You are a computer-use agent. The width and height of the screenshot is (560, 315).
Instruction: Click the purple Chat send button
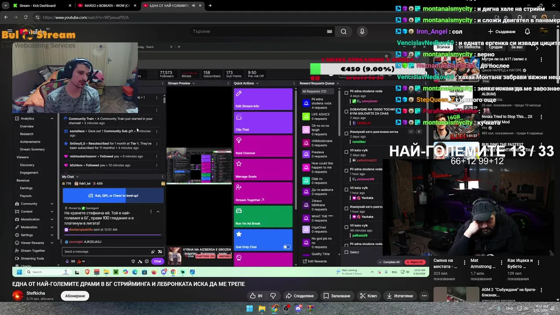tap(157, 261)
